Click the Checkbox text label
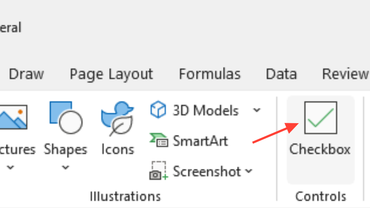Viewport: 370px width, 208px height. (x=320, y=149)
